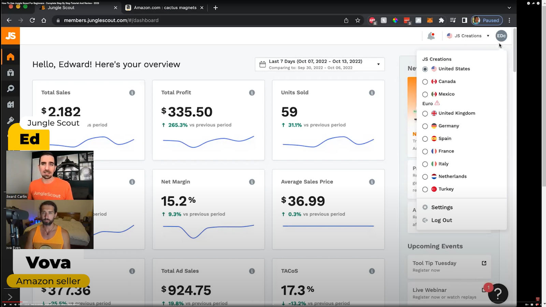546x307 pixels.
Task: Open the help question mark bubble
Action: coord(498,293)
